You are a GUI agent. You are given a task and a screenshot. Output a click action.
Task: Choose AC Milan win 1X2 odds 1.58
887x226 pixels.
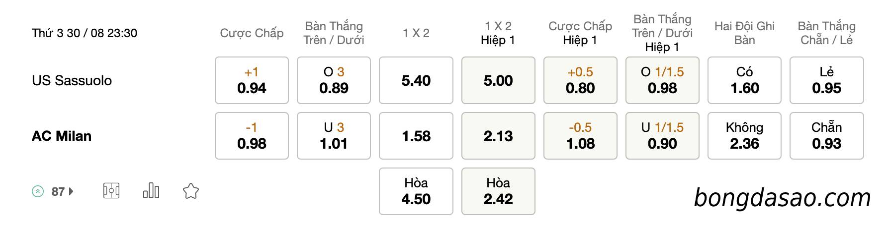[x=416, y=136]
